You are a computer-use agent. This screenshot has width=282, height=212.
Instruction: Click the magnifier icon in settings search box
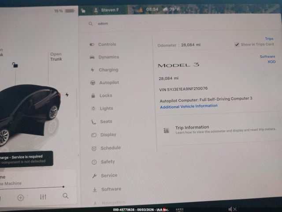point(91,23)
